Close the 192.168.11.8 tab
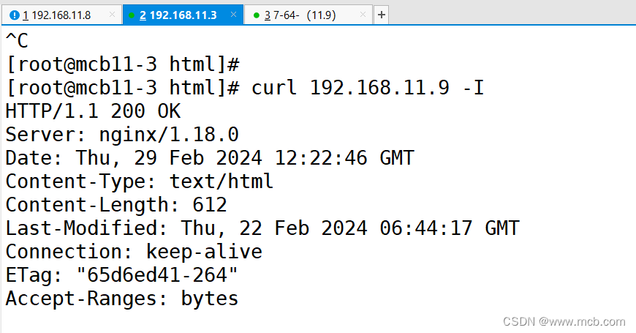The image size is (636, 333). (x=111, y=15)
